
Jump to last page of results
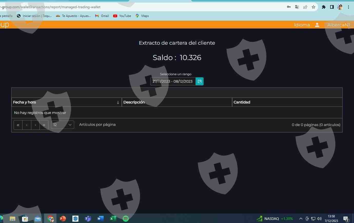pos(44,125)
